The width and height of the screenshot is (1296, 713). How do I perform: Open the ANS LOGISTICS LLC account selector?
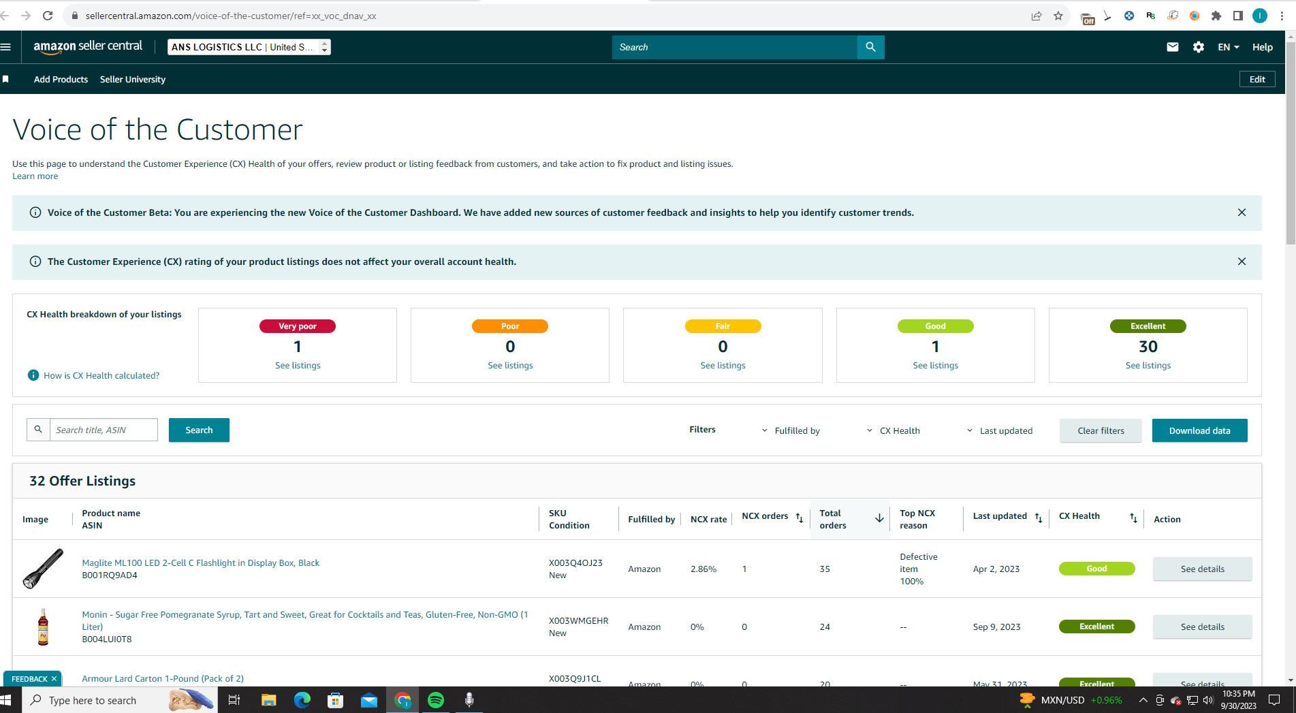click(x=249, y=47)
